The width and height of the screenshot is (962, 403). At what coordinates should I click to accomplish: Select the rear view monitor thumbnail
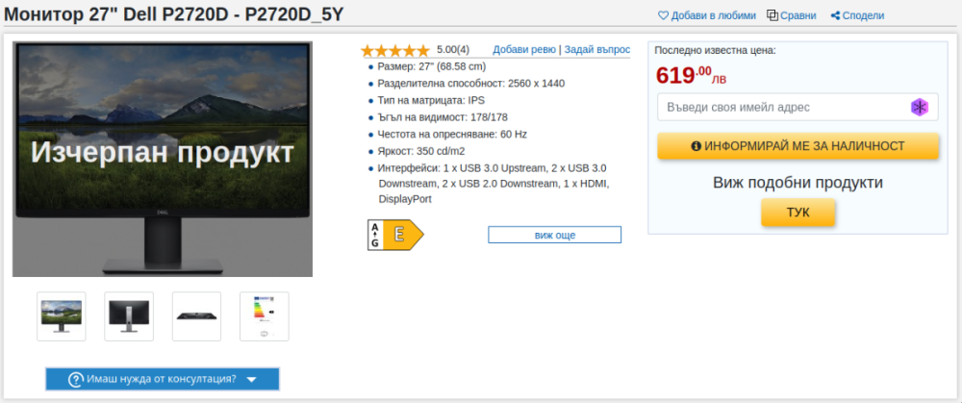[129, 315]
